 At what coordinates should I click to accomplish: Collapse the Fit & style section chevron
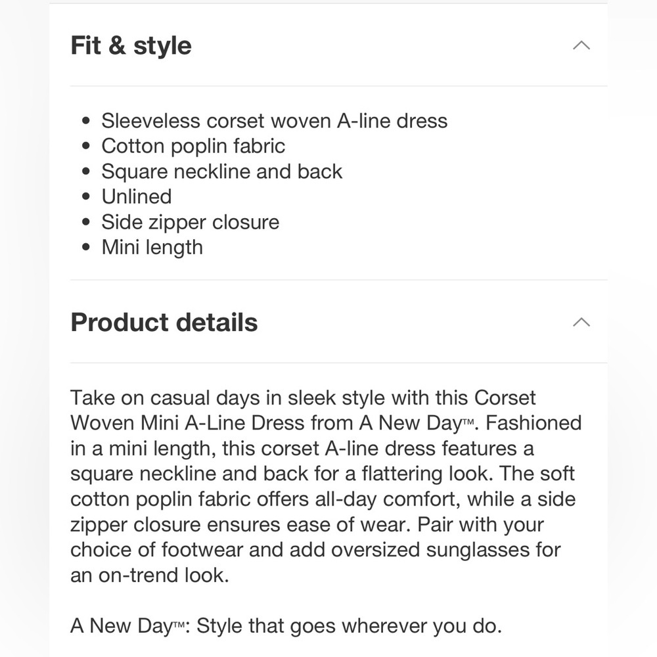[x=581, y=45]
